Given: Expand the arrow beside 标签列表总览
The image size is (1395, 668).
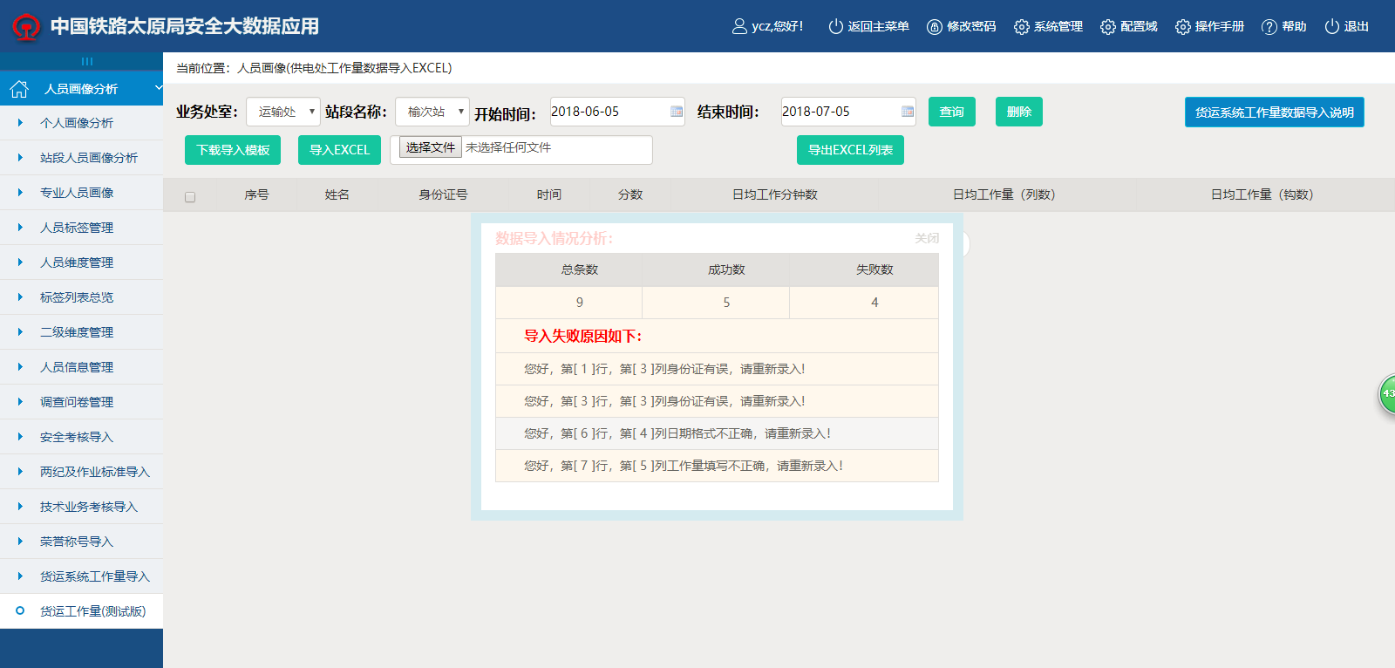Looking at the screenshot, I should [x=20, y=297].
